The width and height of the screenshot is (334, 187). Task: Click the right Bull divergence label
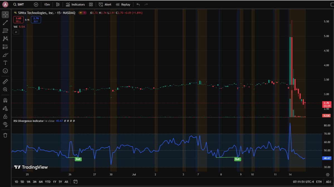(237, 159)
